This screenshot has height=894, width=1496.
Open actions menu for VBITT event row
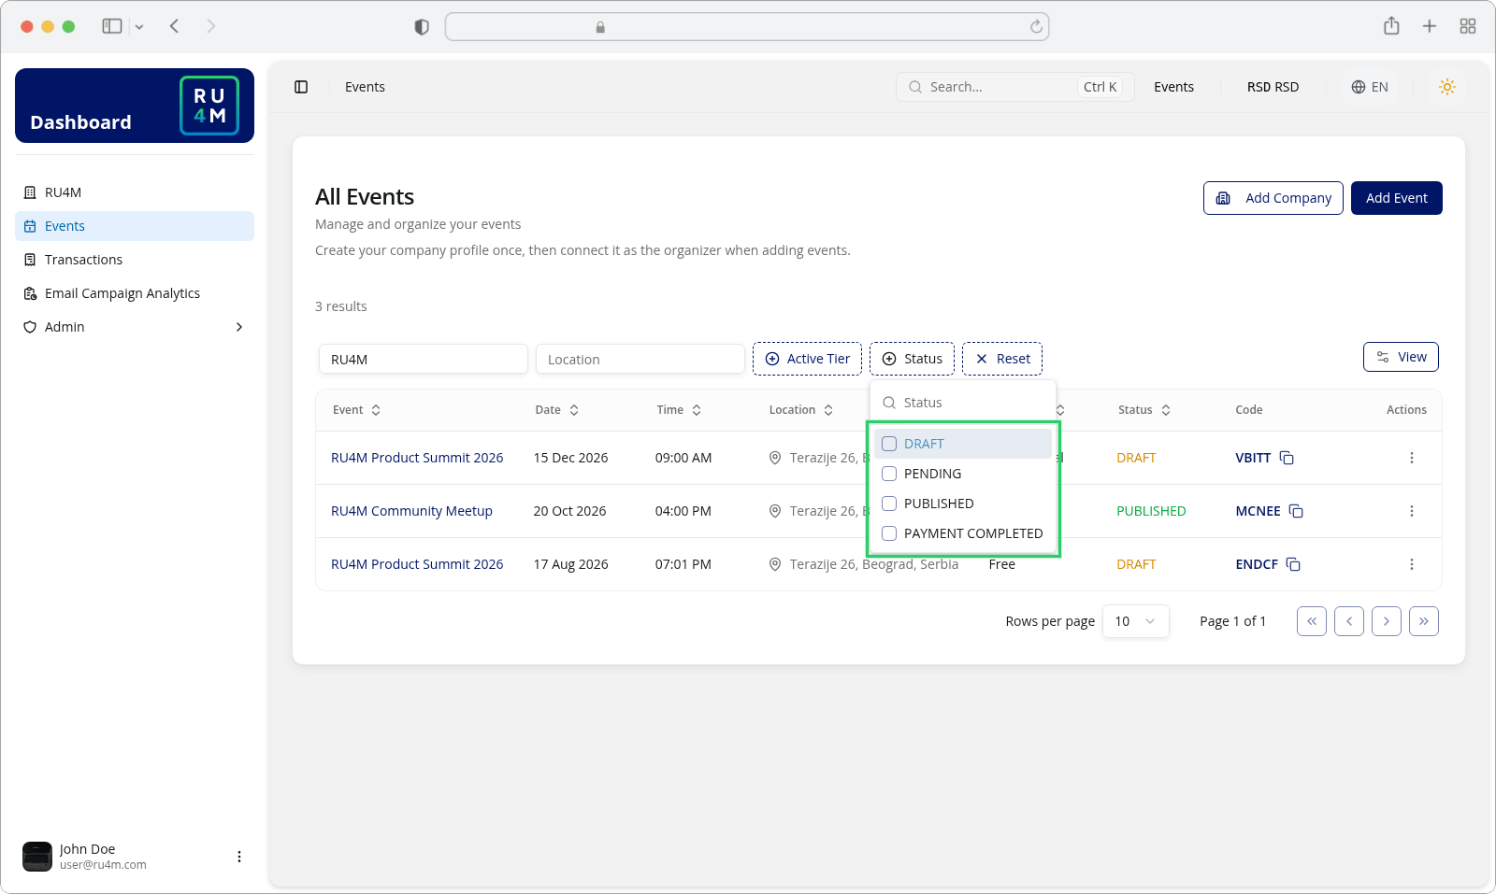coord(1412,458)
